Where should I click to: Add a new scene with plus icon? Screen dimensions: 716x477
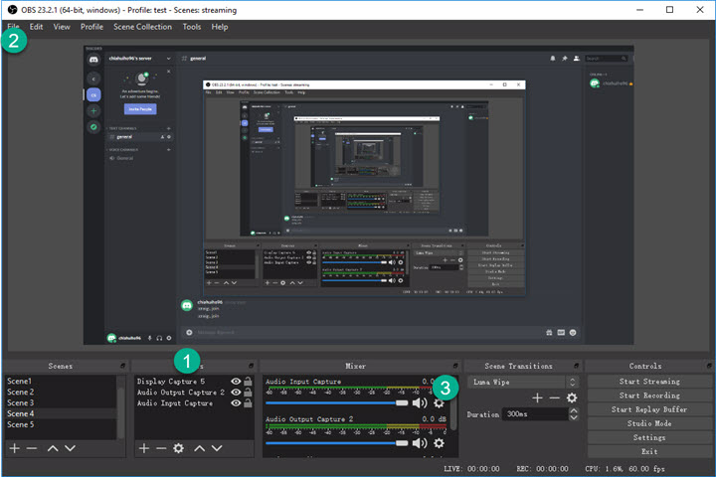click(14, 449)
